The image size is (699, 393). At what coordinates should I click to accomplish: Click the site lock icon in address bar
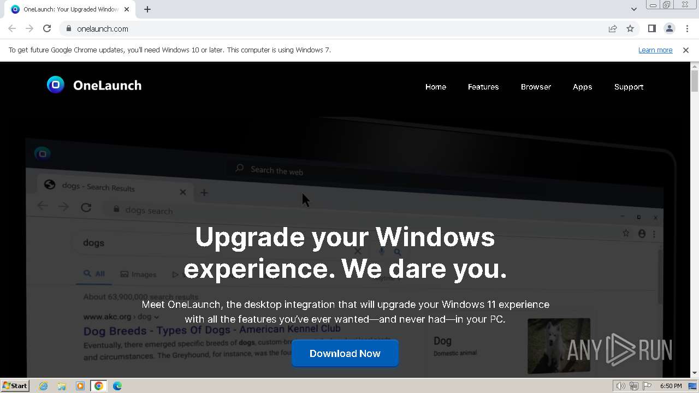[68, 28]
